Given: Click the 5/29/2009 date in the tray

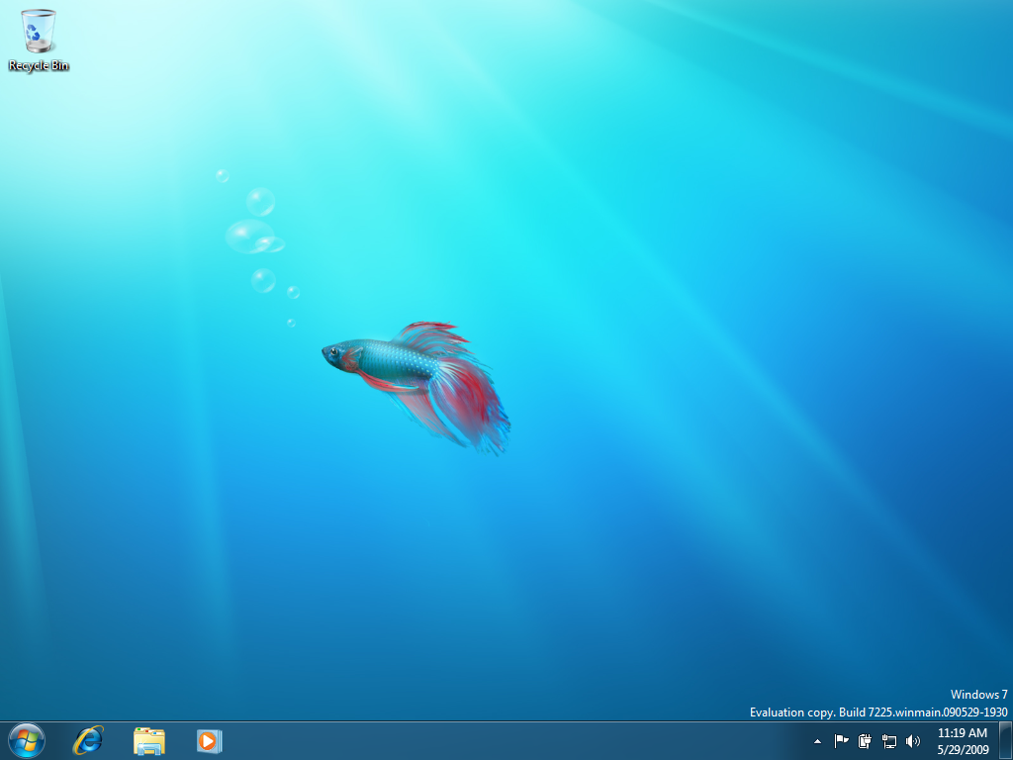Looking at the screenshot, I should click(x=962, y=749).
